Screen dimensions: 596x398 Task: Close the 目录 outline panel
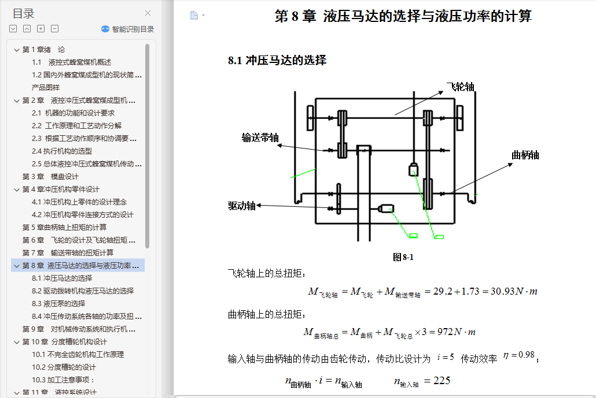[148, 13]
